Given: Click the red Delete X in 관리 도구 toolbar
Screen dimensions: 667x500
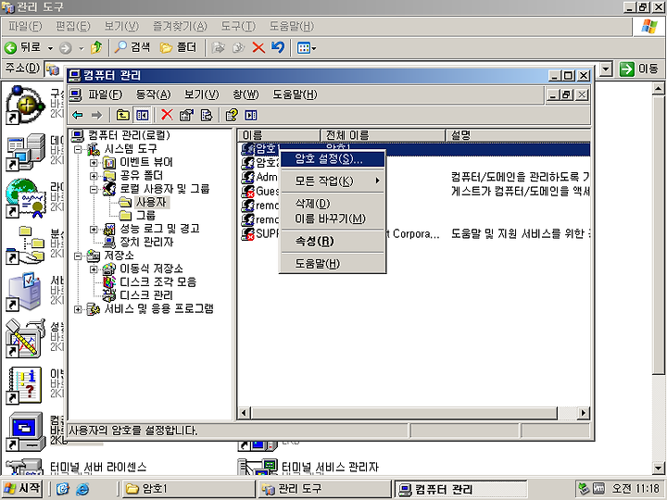Looking at the screenshot, I should coord(258,47).
